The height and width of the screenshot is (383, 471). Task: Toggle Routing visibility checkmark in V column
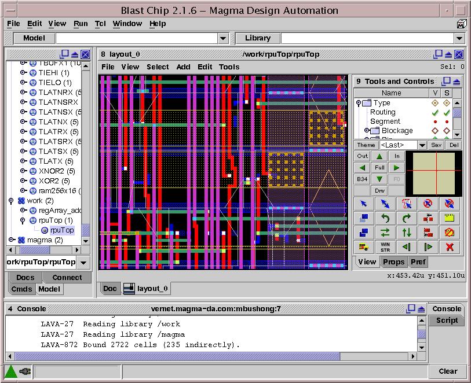pos(435,112)
